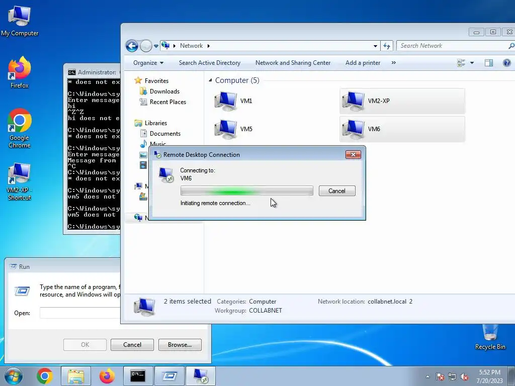Click the Open field in Run dialog
Screen dimensions: 515x386
coord(80,313)
